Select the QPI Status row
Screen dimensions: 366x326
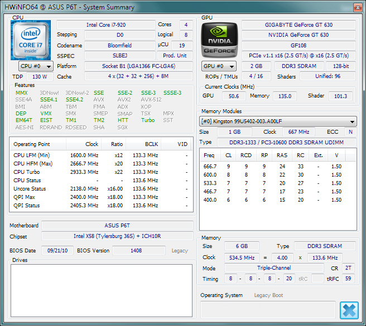pyautogui.click(x=101, y=206)
